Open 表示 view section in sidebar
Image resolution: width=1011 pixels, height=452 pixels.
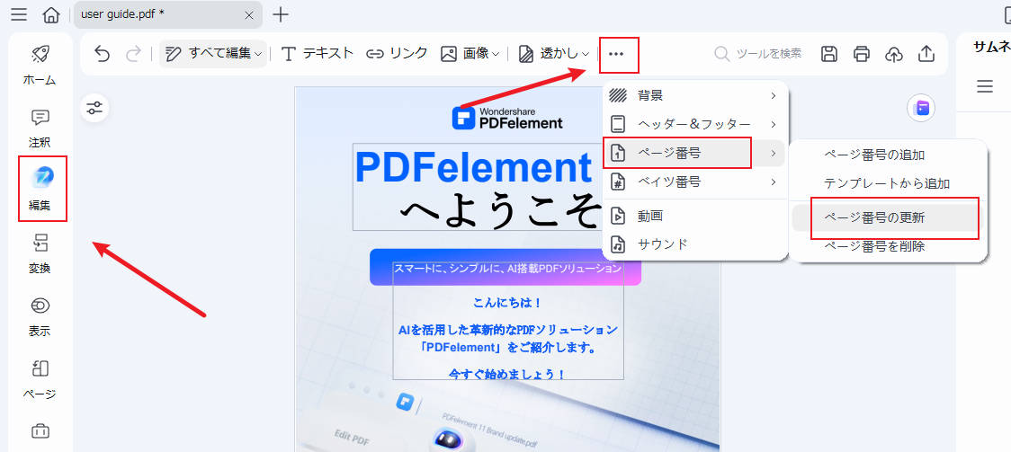(40, 317)
